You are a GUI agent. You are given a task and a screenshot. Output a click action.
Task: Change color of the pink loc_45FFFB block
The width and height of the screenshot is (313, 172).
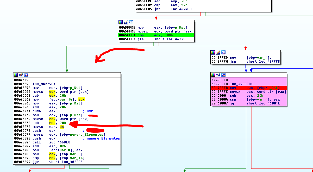[x=213, y=75]
